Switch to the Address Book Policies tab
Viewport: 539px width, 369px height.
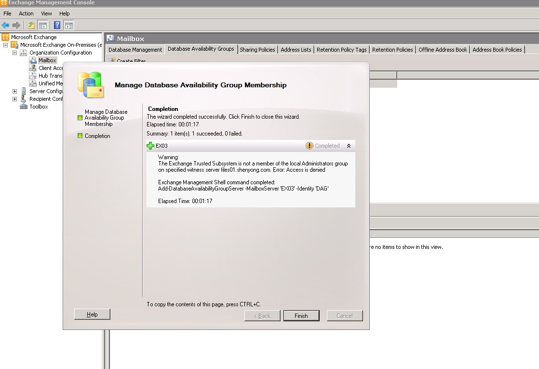point(497,50)
